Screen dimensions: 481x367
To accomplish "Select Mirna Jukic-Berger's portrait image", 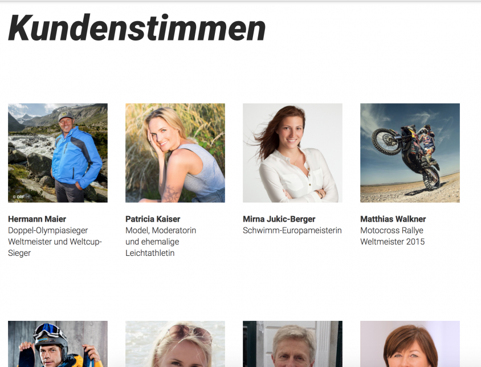I will [x=293, y=153].
